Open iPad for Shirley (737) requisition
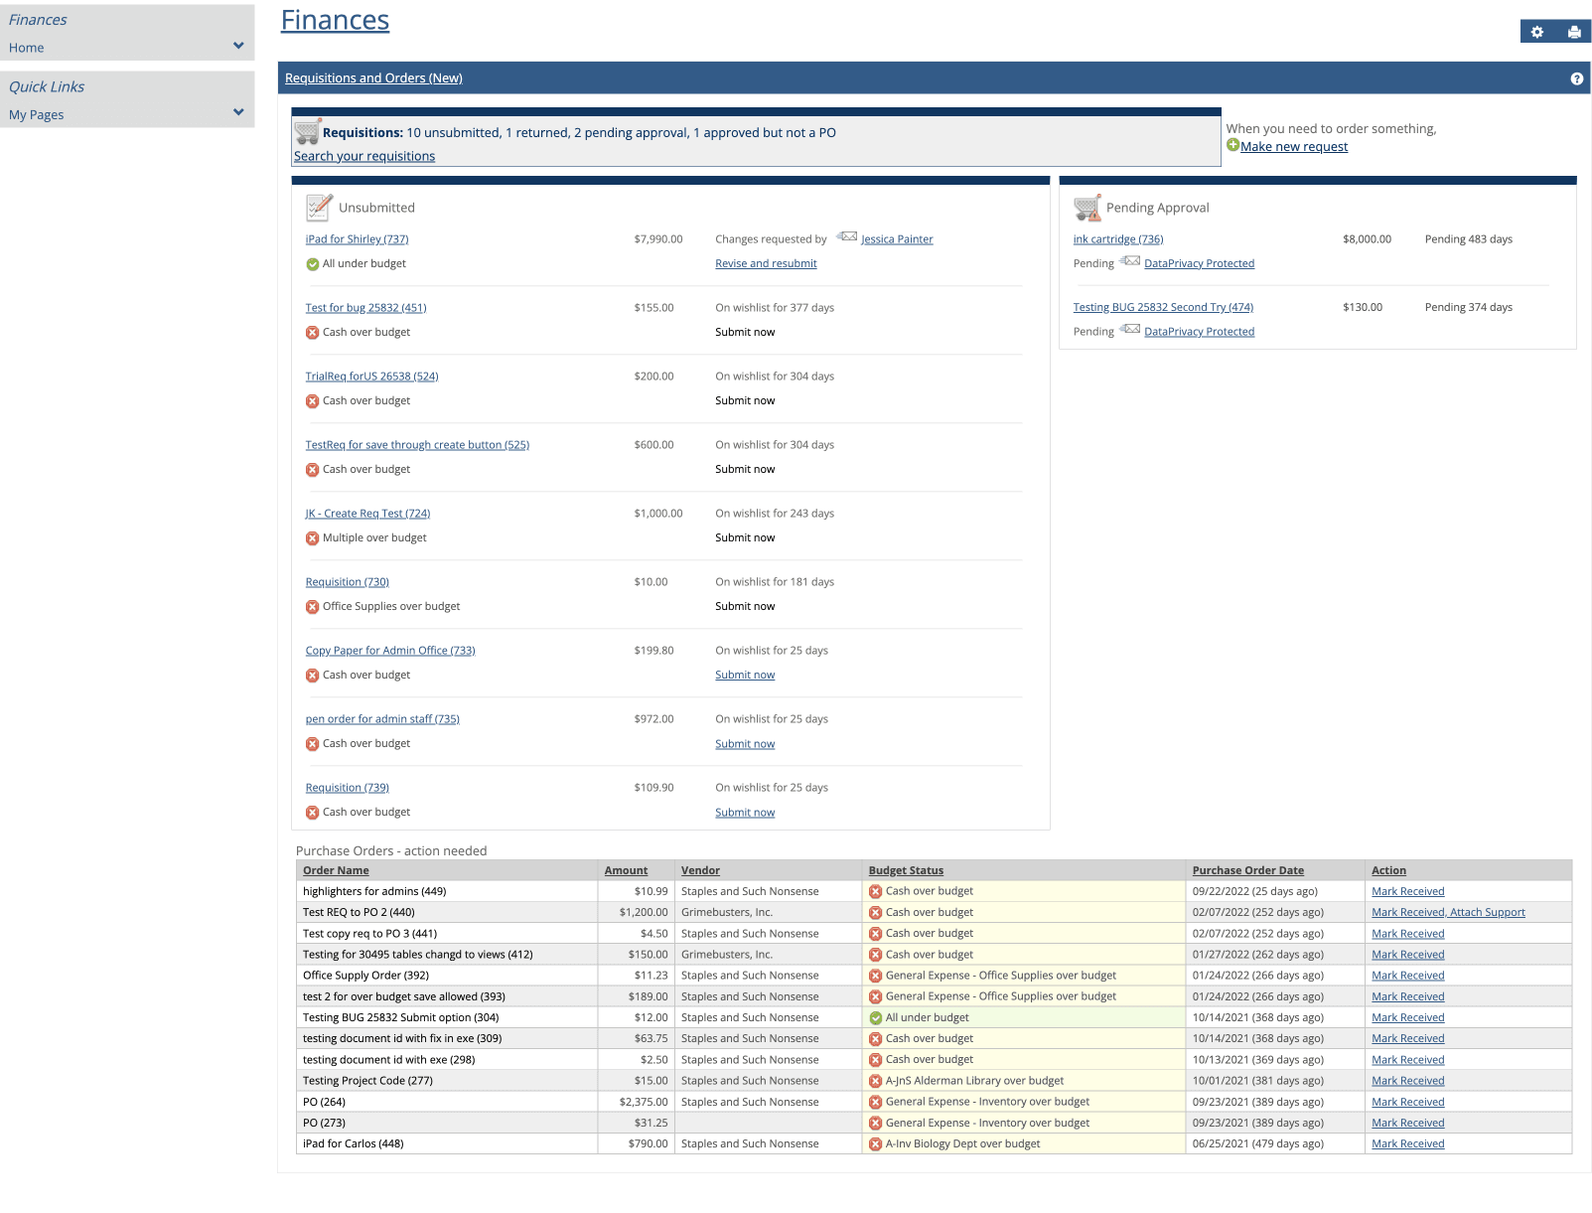The height and width of the screenshot is (1213, 1592). coord(357,239)
